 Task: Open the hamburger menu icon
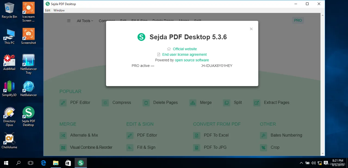pos(69,21)
